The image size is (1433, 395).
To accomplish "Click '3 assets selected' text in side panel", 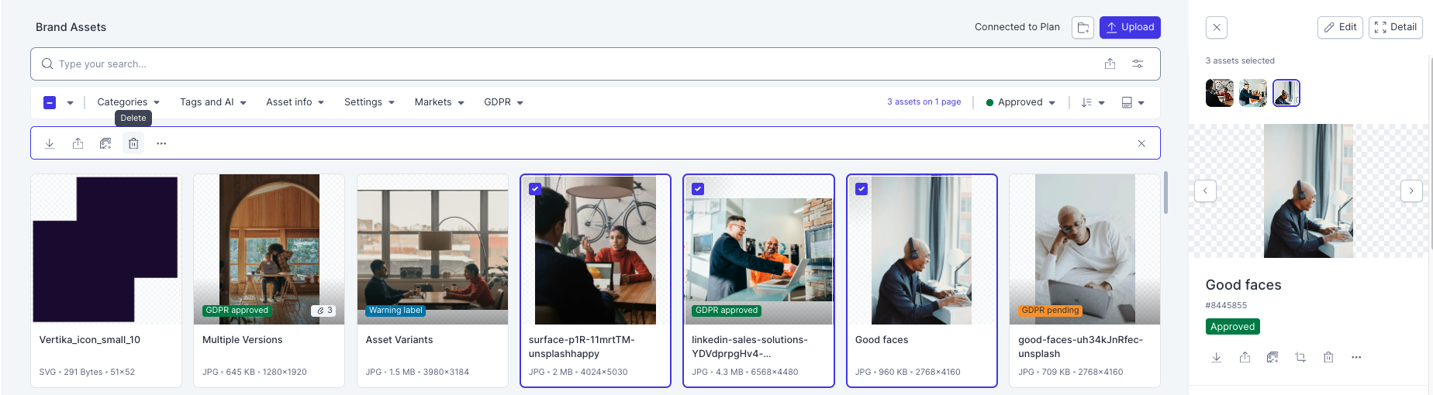I will pos(1240,60).
